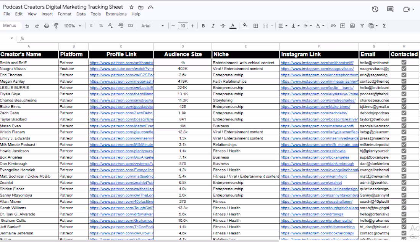Open text color picker
The height and width of the screenshot is (242, 420).
point(233,26)
